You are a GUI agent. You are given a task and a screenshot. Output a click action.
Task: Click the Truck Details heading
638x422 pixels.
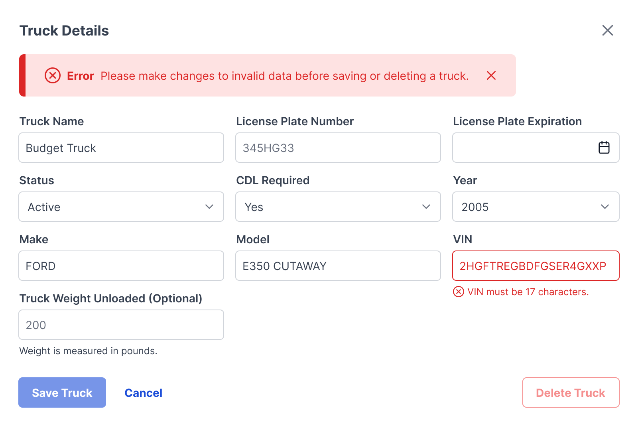[64, 31]
